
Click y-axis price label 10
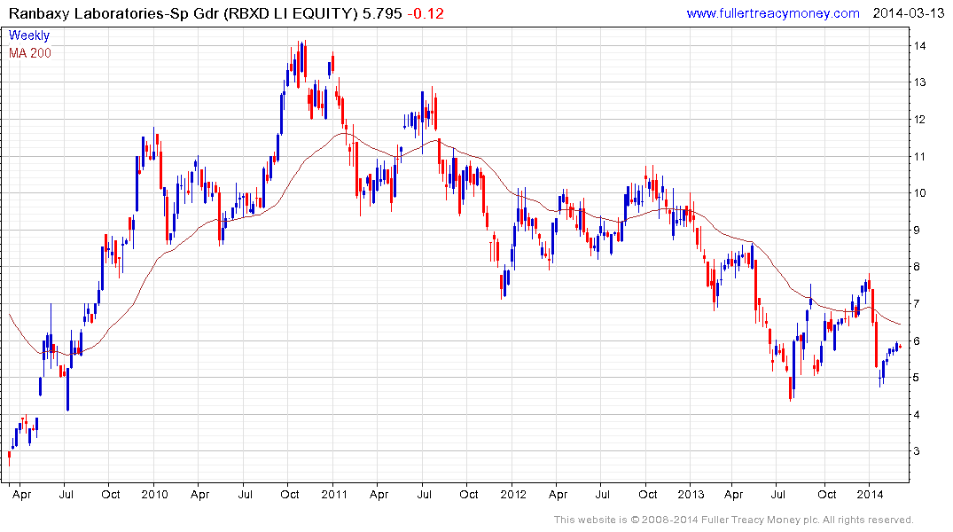point(919,193)
